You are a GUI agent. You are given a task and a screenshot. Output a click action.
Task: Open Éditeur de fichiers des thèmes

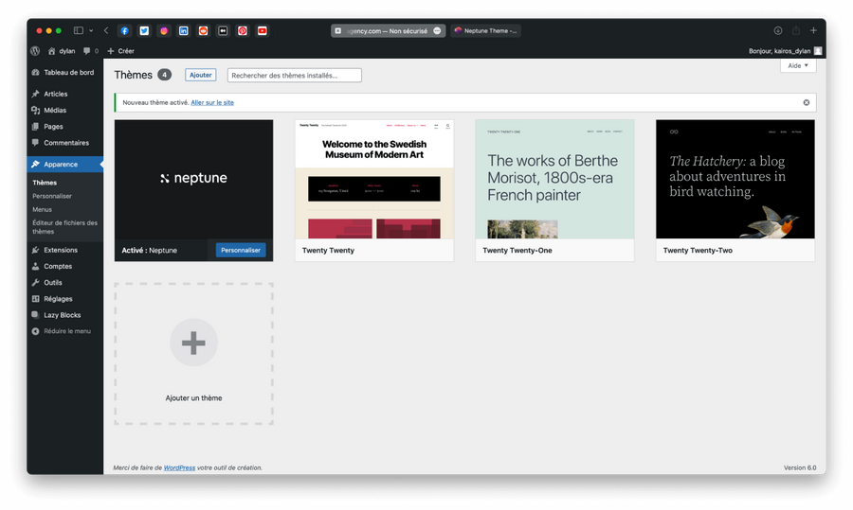64,227
